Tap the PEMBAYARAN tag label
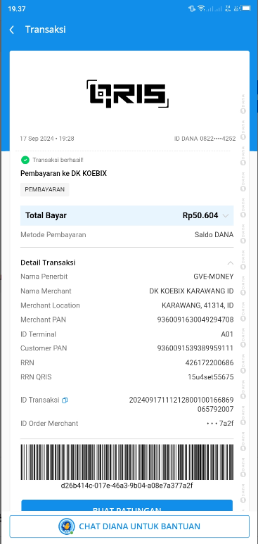The width and height of the screenshot is (258, 544). [45, 190]
